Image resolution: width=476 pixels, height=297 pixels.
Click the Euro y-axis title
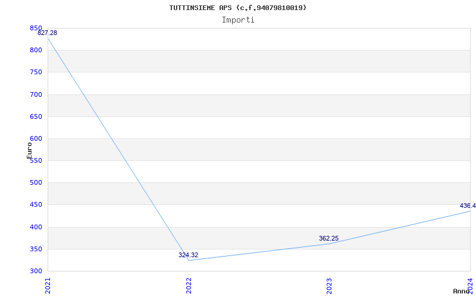29,150
